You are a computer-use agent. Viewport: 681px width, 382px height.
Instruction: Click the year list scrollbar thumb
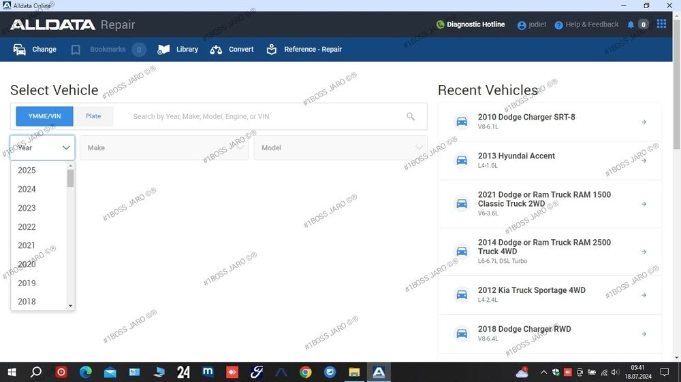point(70,178)
